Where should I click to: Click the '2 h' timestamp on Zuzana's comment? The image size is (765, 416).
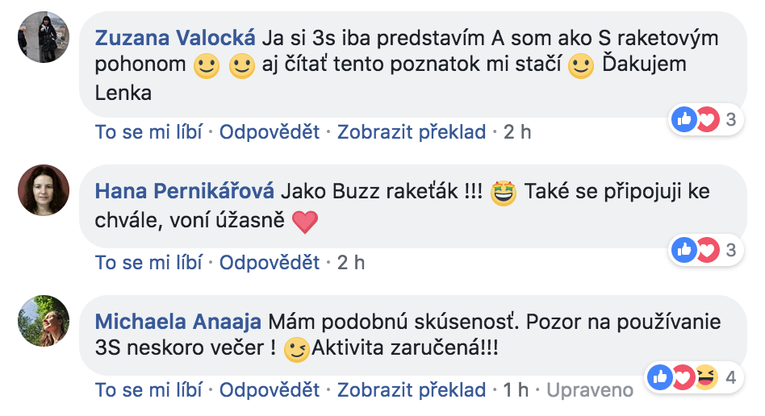click(x=517, y=131)
